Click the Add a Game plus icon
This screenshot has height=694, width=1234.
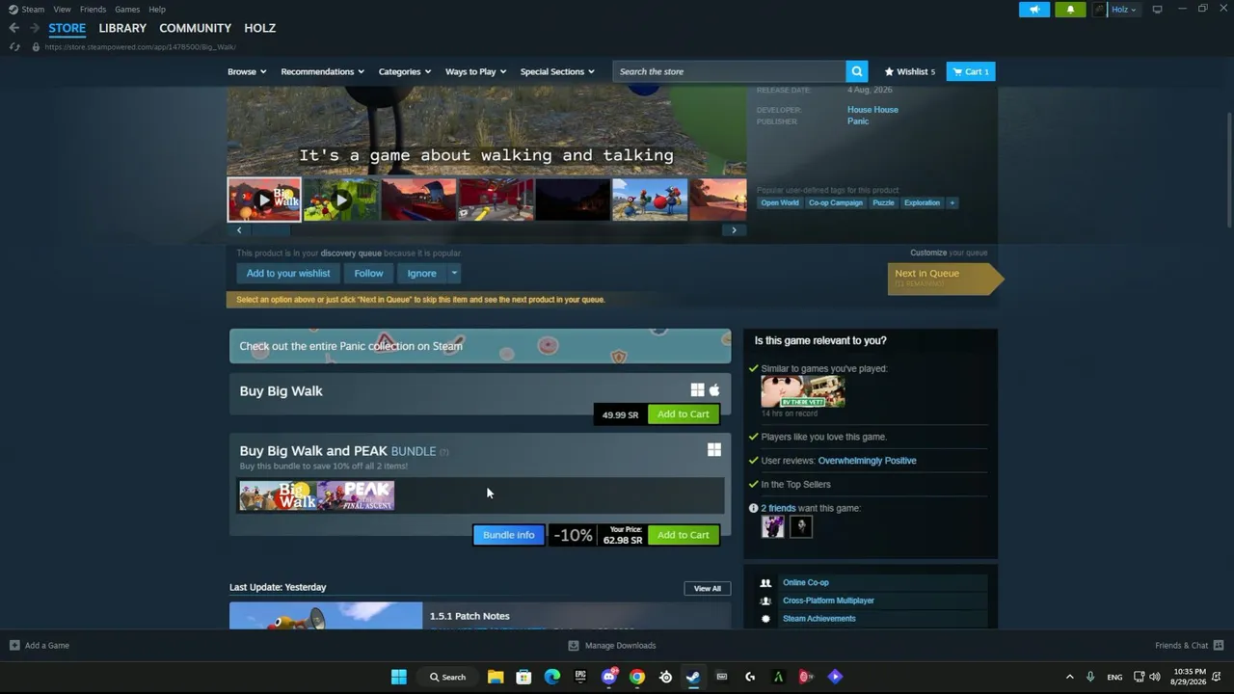pos(14,645)
